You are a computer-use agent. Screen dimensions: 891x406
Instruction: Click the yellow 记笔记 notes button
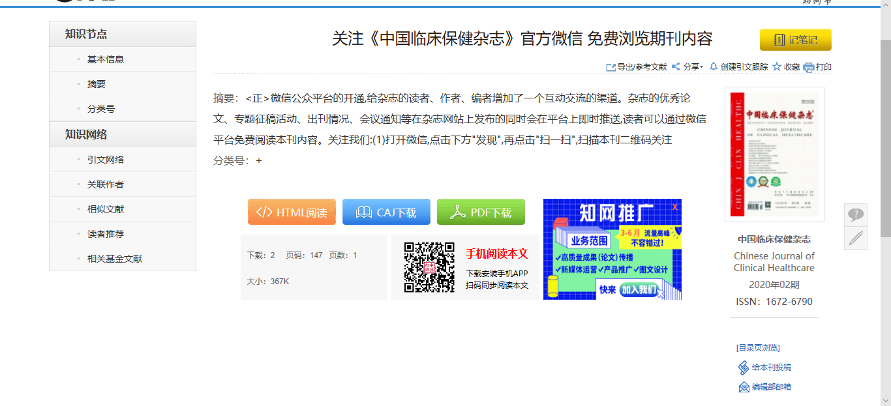coord(795,40)
